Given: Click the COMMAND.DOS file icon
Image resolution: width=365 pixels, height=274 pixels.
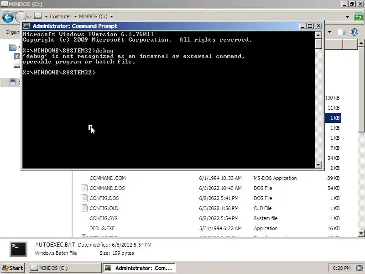Looking at the screenshot, I should click(x=84, y=188).
